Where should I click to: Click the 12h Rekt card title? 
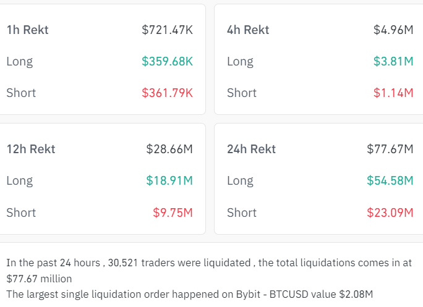pos(31,149)
